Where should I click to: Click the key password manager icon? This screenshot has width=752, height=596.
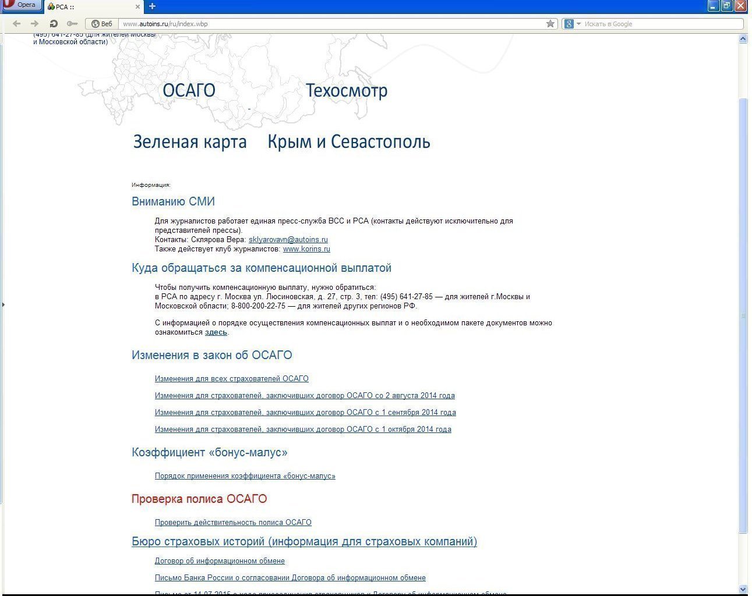click(72, 24)
